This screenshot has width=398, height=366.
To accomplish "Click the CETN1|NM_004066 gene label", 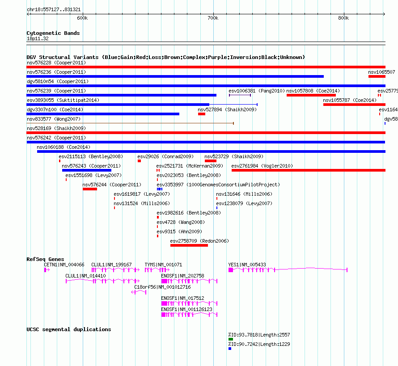I will click(64, 265).
